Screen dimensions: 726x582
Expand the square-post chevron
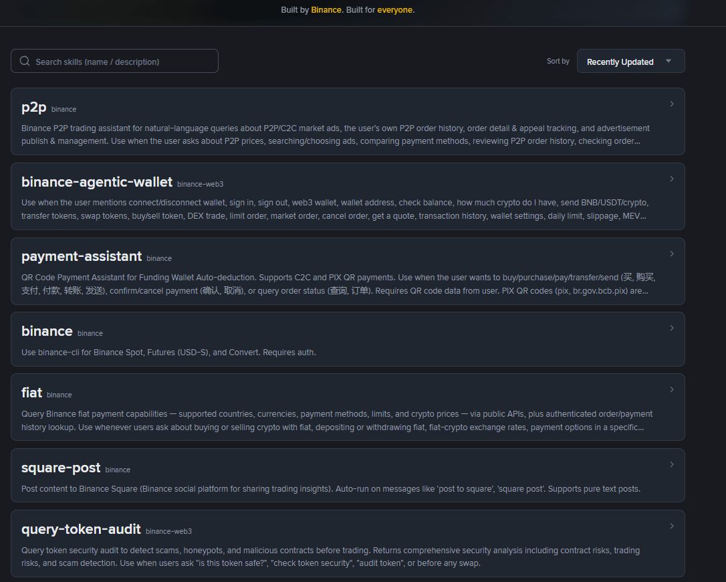click(672, 464)
